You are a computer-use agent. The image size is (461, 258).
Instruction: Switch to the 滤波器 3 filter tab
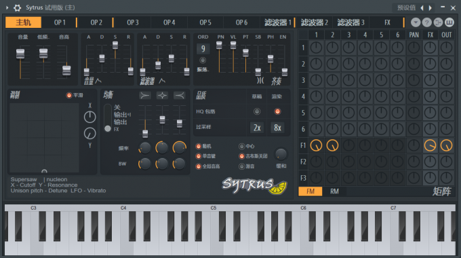(x=350, y=22)
